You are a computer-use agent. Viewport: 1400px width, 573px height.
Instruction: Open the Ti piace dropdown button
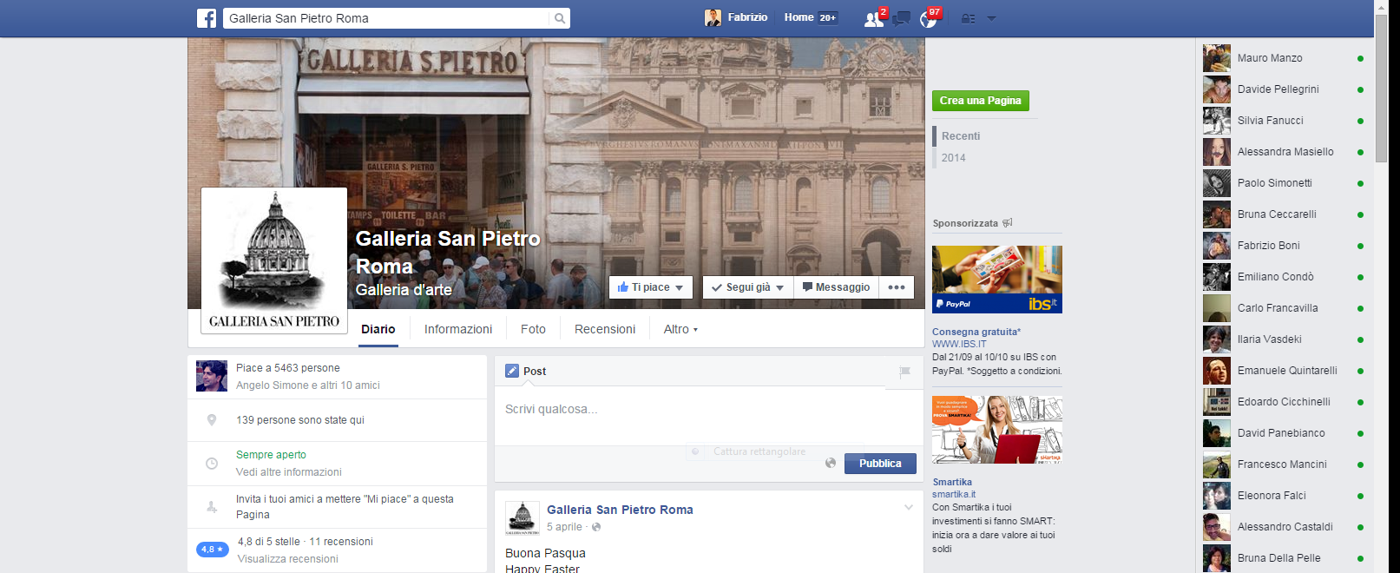click(x=651, y=287)
